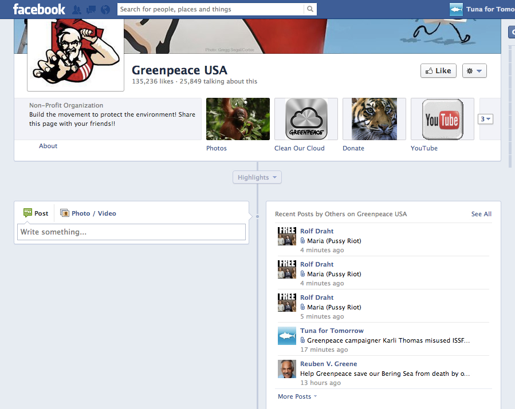
Task: Focus the search for people, places field
Action: point(211,9)
